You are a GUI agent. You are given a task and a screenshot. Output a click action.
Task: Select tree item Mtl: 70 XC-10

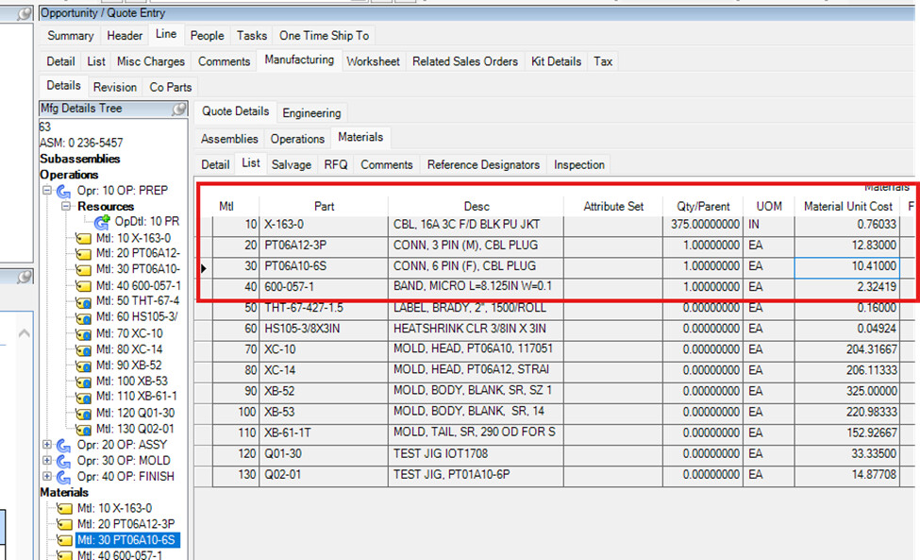click(129, 334)
